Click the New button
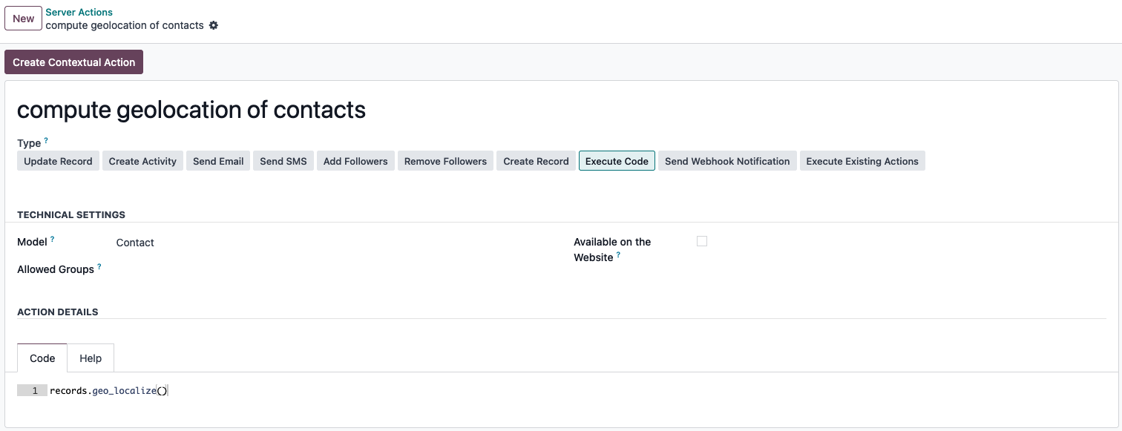Screen dimensions: 1122x431 click(x=23, y=19)
